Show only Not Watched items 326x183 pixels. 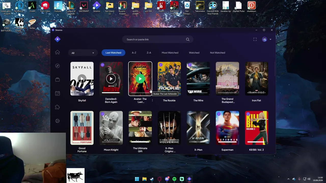218,53
